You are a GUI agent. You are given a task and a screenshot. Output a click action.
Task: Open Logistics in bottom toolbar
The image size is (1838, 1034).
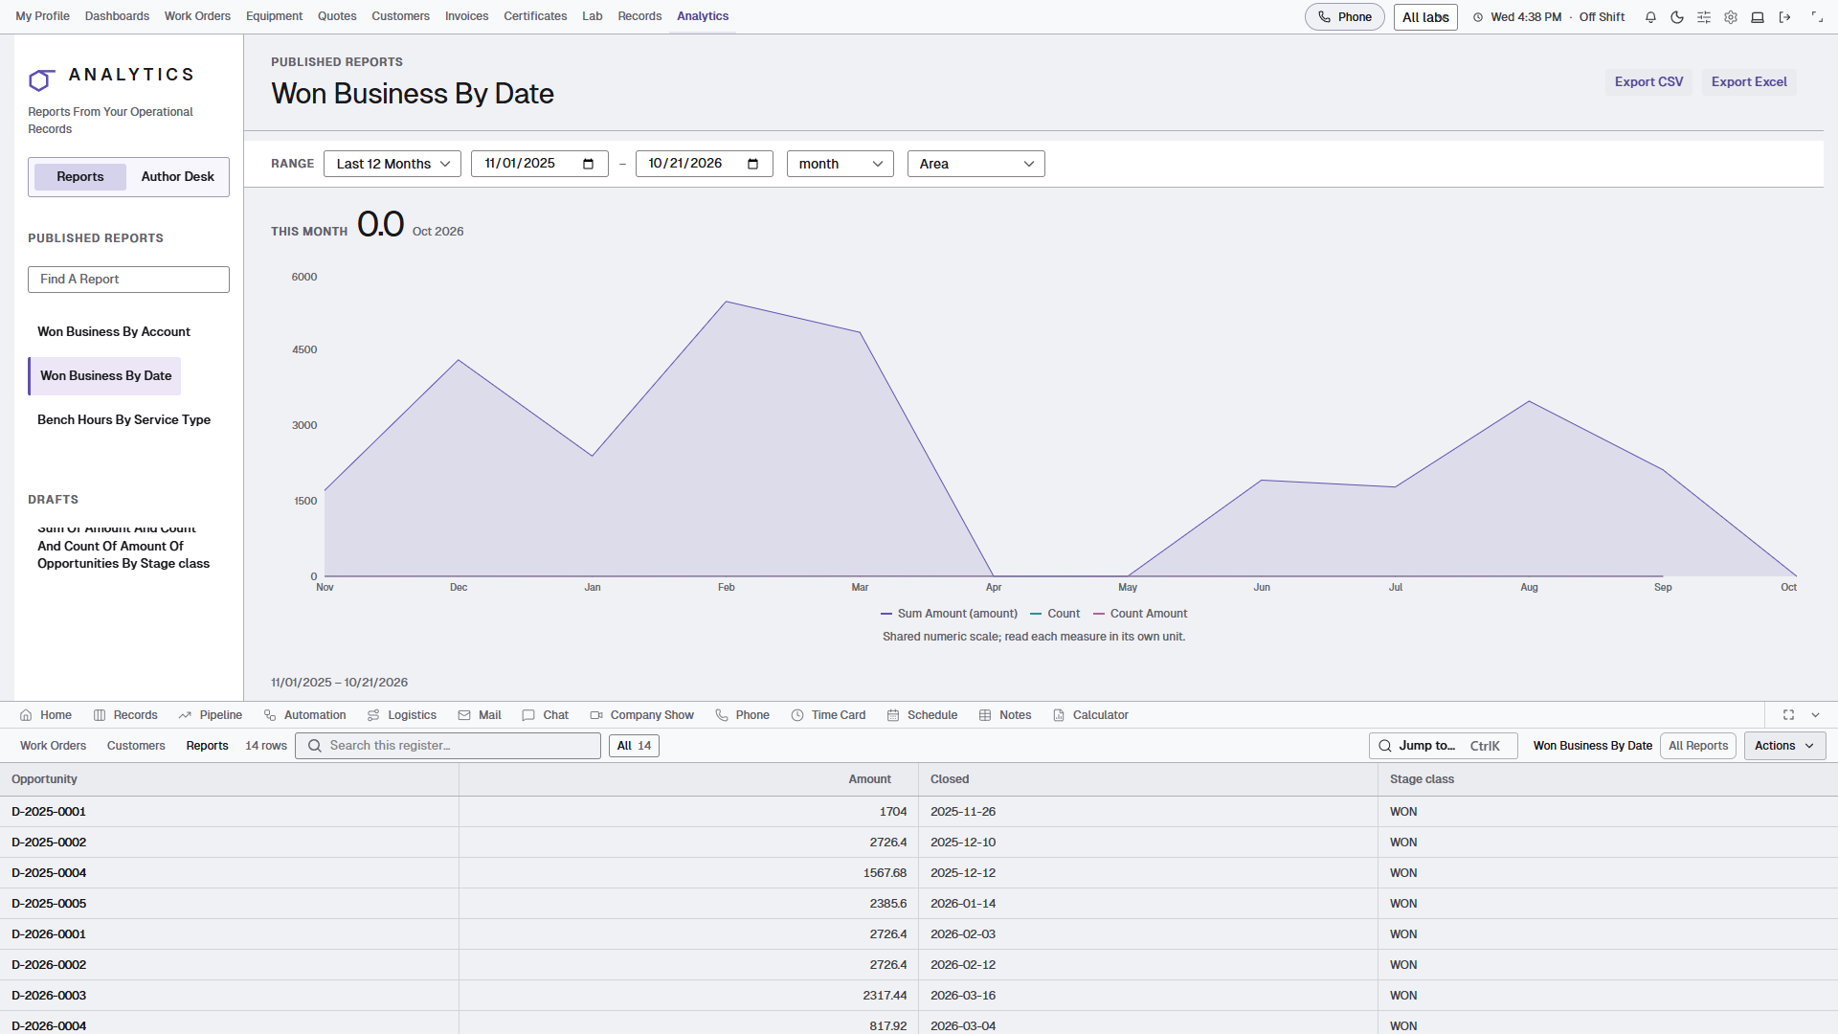point(402,715)
